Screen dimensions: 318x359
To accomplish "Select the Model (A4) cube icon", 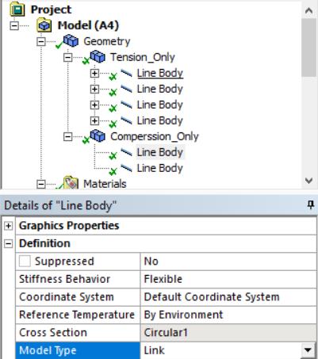I will tap(44, 25).
